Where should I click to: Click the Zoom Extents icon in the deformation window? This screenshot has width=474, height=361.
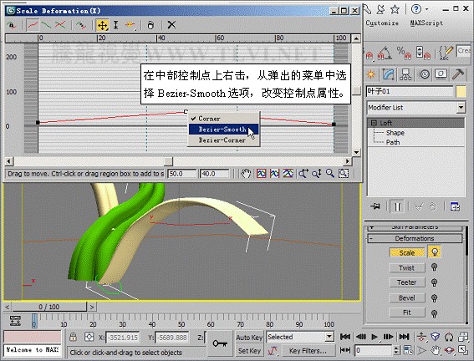pos(261,174)
